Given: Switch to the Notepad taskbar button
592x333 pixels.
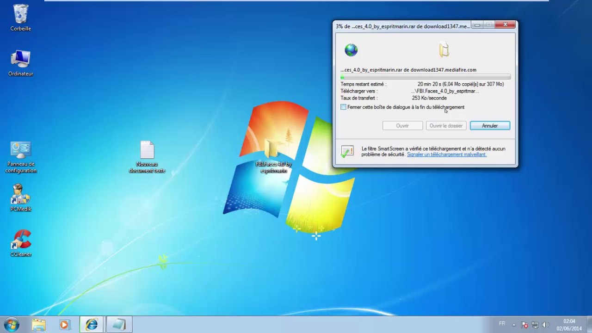Looking at the screenshot, I should (x=119, y=325).
